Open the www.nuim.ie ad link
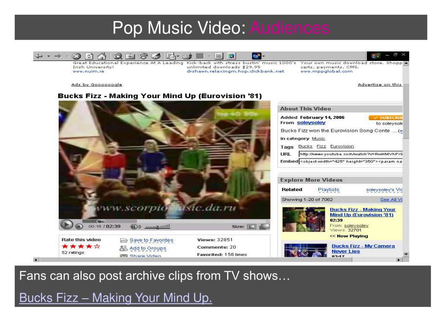This screenshot has width=442, height=332. click(x=88, y=71)
